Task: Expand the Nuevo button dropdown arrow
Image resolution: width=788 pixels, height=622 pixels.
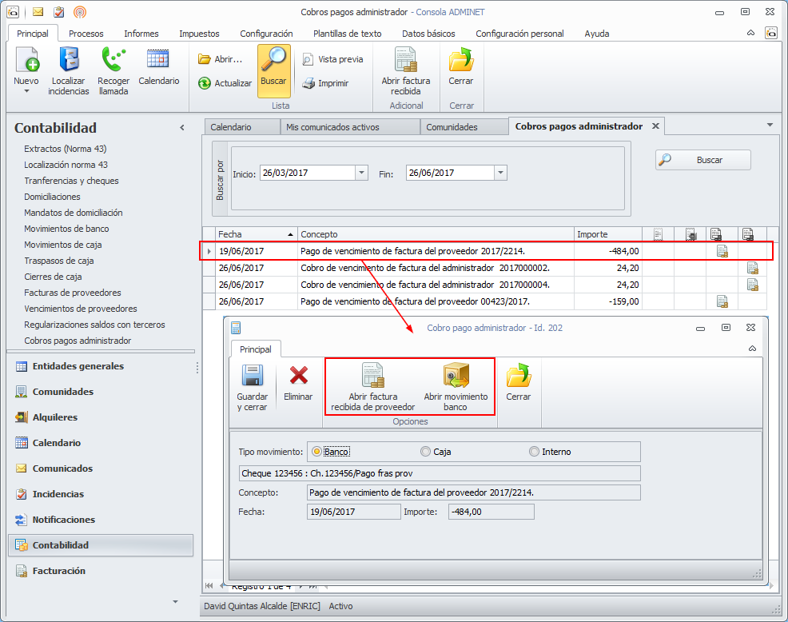Action: tap(26, 91)
